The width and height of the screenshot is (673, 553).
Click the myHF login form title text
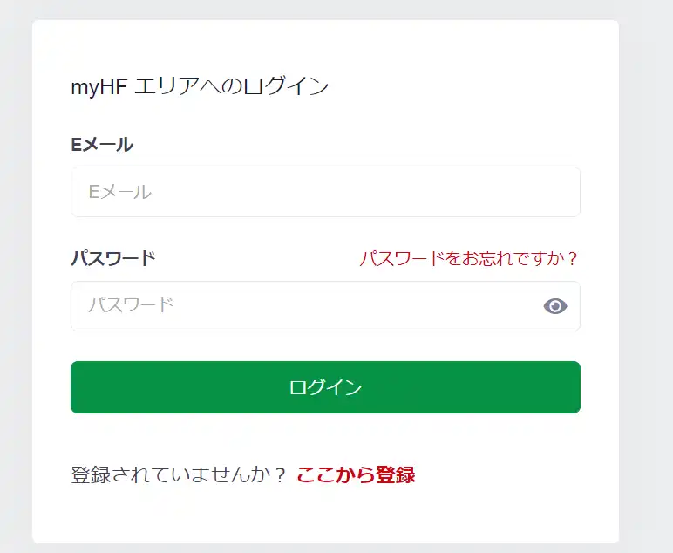click(200, 86)
